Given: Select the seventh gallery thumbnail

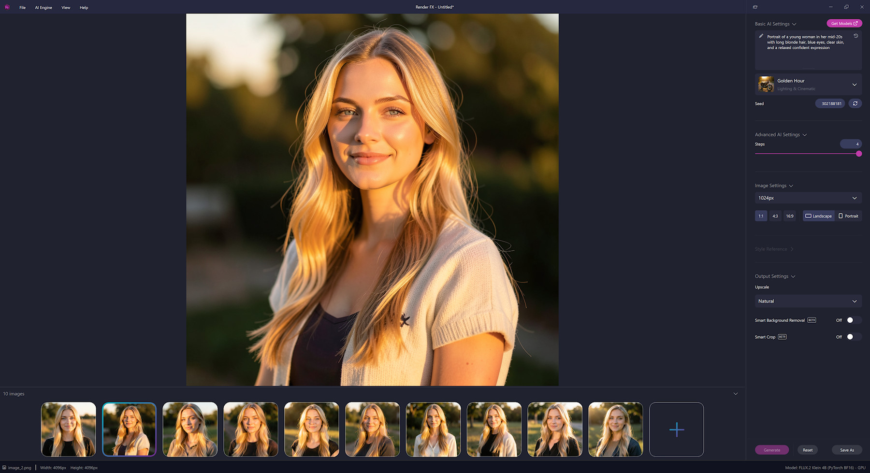Looking at the screenshot, I should tap(433, 430).
